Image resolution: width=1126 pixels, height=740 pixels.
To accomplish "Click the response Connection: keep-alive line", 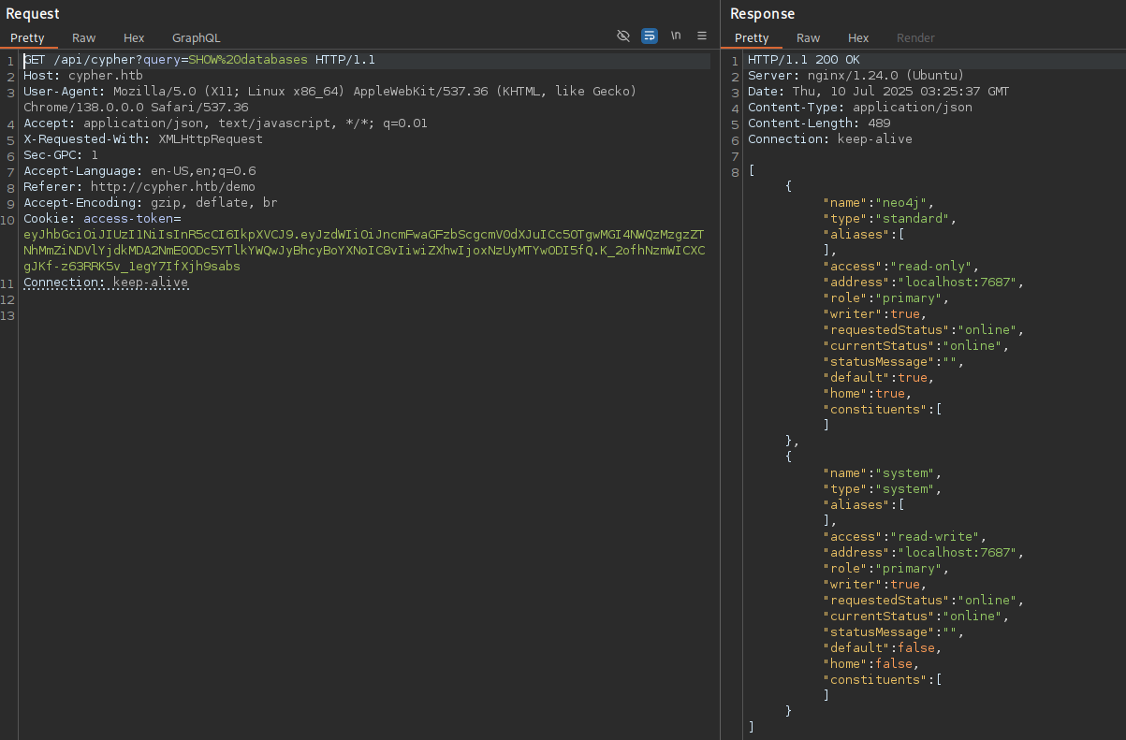I will pyautogui.click(x=830, y=139).
